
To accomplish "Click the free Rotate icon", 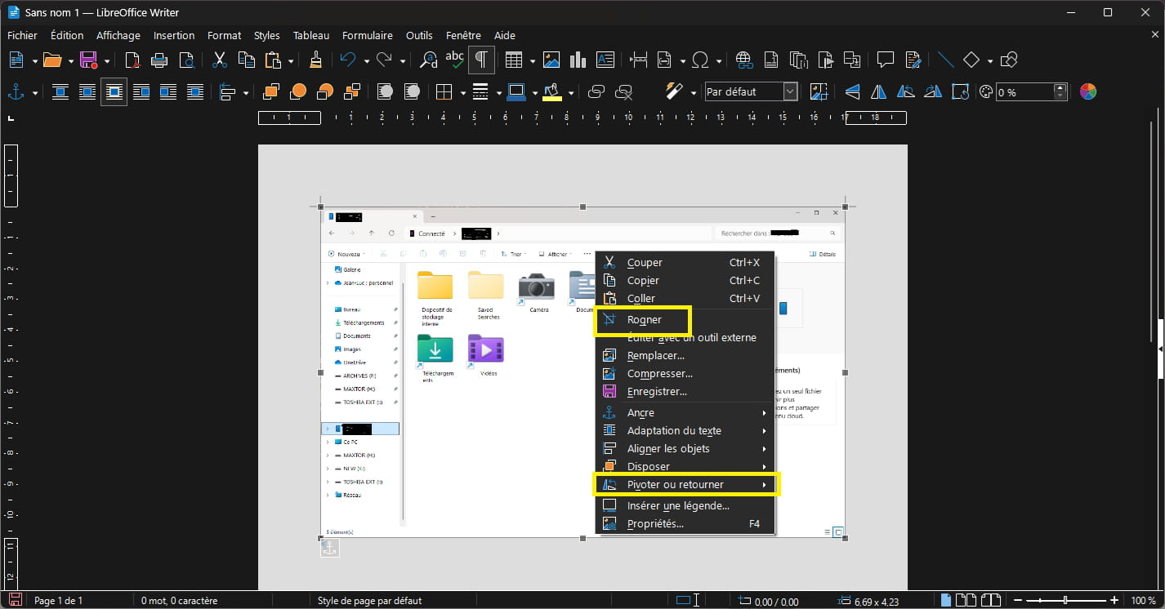I will click(x=960, y=92).
